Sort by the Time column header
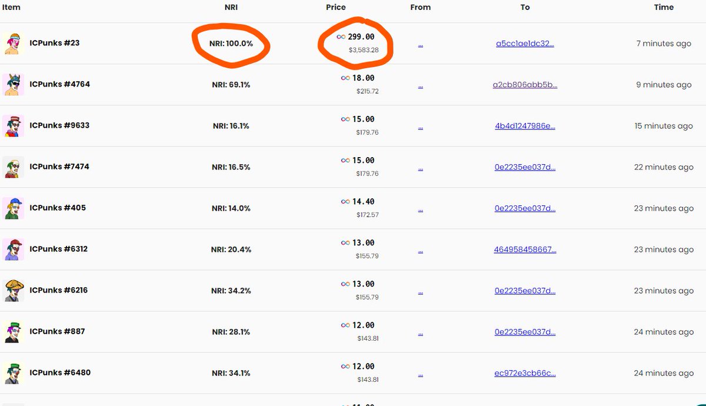706x406 pixels. click(x=664, y=7)
